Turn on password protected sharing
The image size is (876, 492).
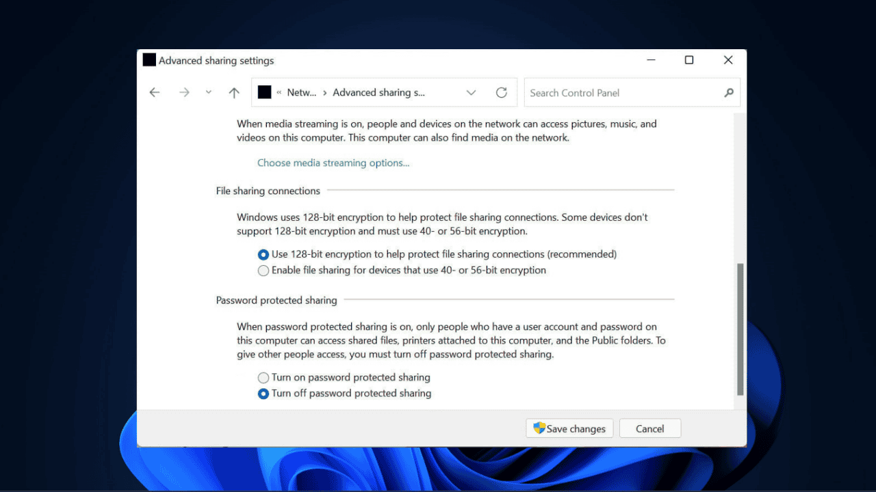coord(263,377)
